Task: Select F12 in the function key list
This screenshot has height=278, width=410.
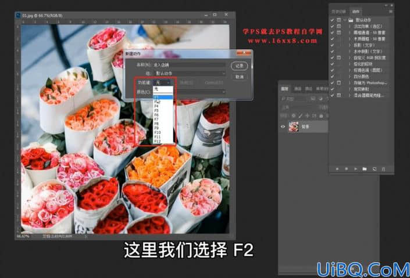Action: (163, 141)
